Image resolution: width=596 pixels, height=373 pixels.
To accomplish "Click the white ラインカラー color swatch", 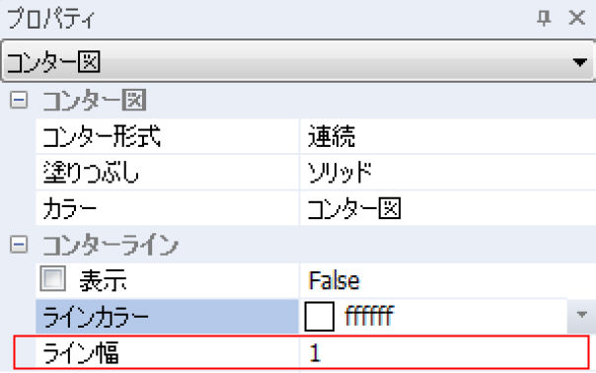I will (320, 317).
